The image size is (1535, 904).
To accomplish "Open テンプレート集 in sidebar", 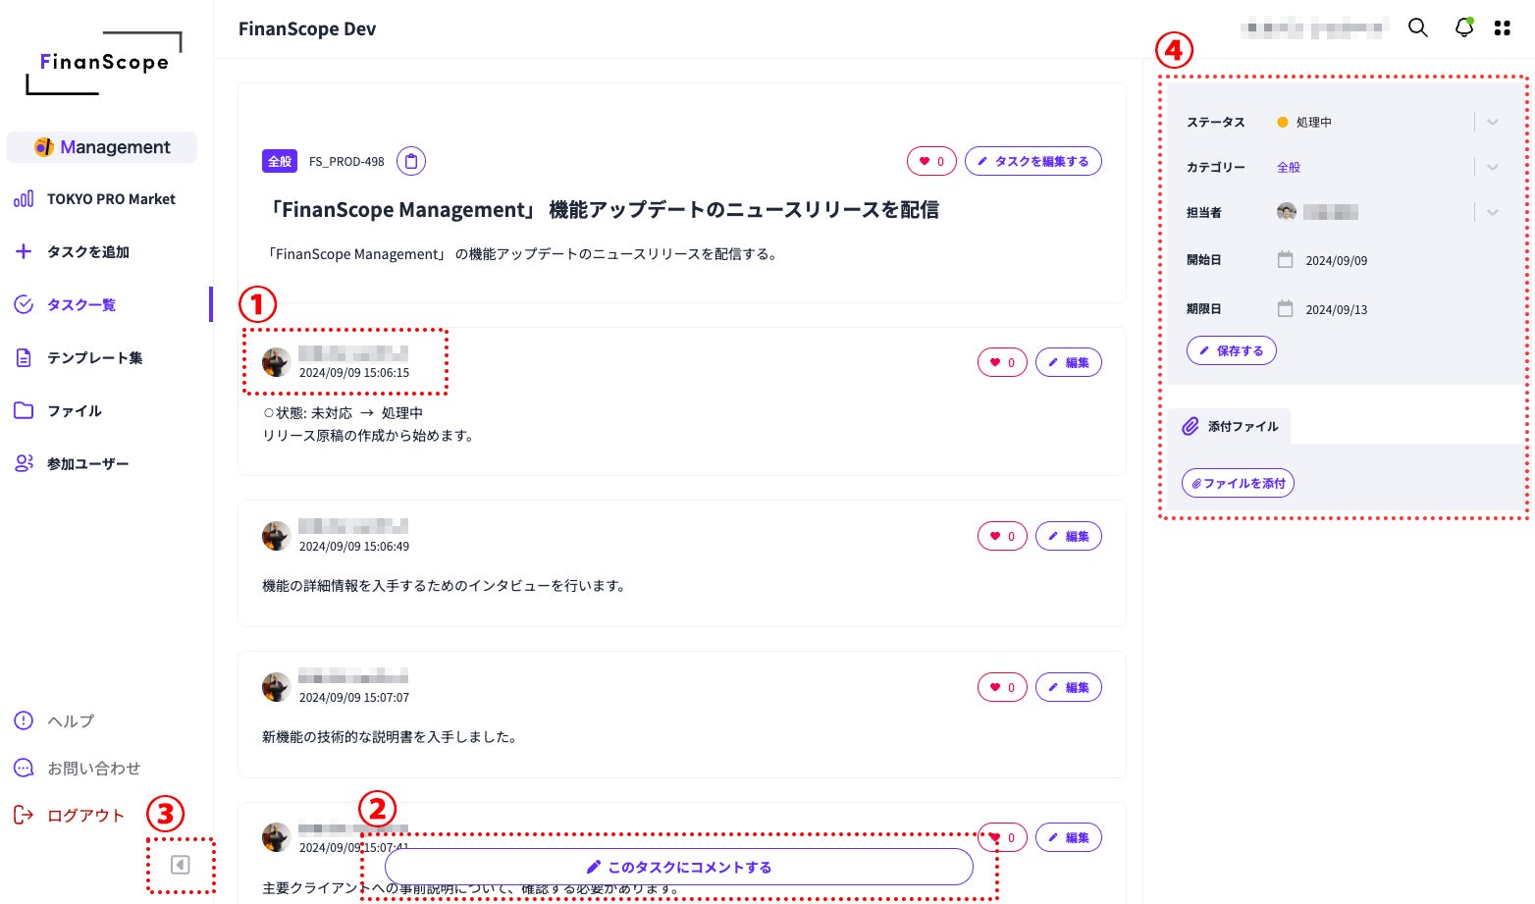I will click(x=79, y=358).
